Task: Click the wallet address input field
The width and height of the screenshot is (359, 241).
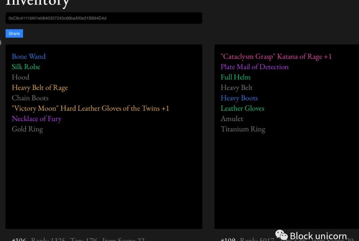Action: coord(103,18)
